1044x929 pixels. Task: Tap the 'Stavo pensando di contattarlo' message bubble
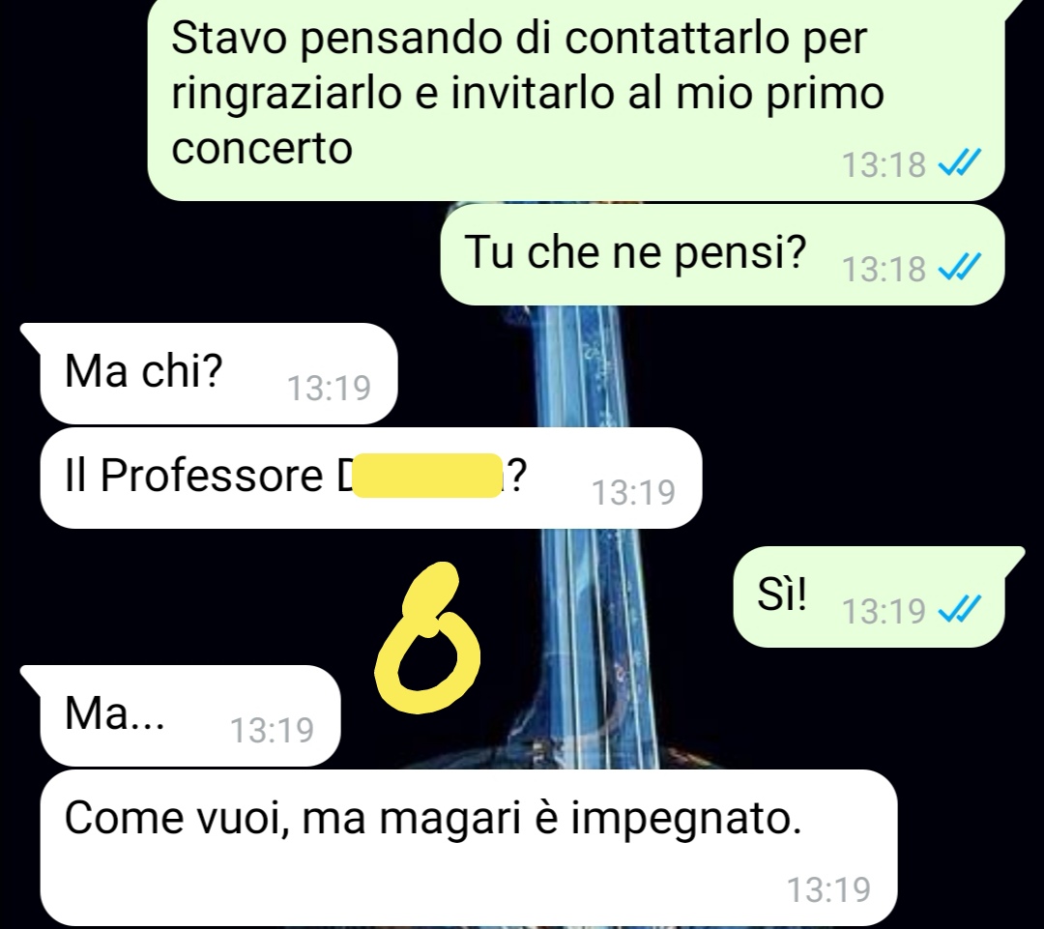pyautogui.click(x=575, y=99)
